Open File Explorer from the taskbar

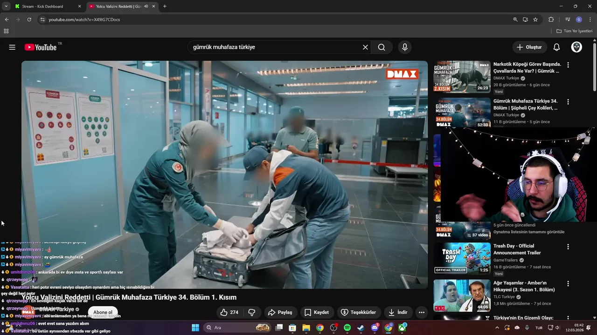(x=306, y=328)
